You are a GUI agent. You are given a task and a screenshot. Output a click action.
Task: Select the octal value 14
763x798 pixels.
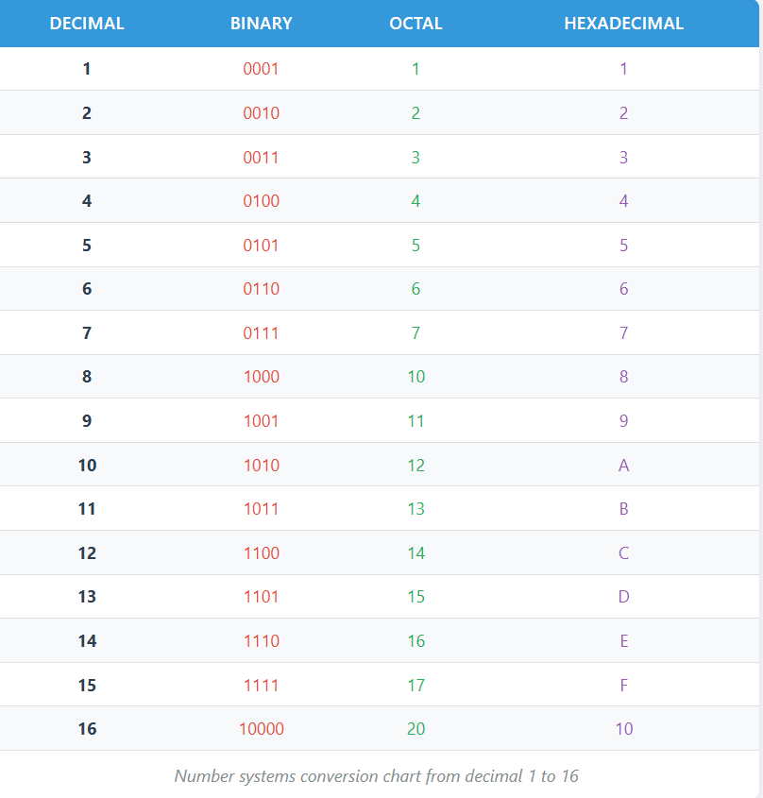point(415,553)
